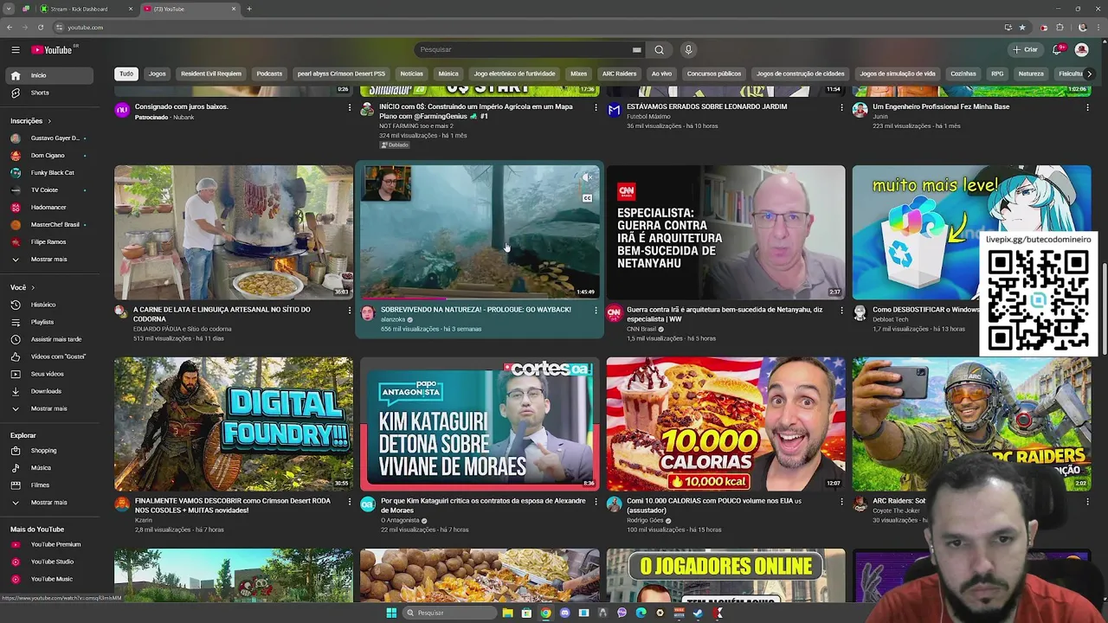1108x623 pixels.
Task: Expand Mostrar mais under Você
Action: tap(48, 408)
